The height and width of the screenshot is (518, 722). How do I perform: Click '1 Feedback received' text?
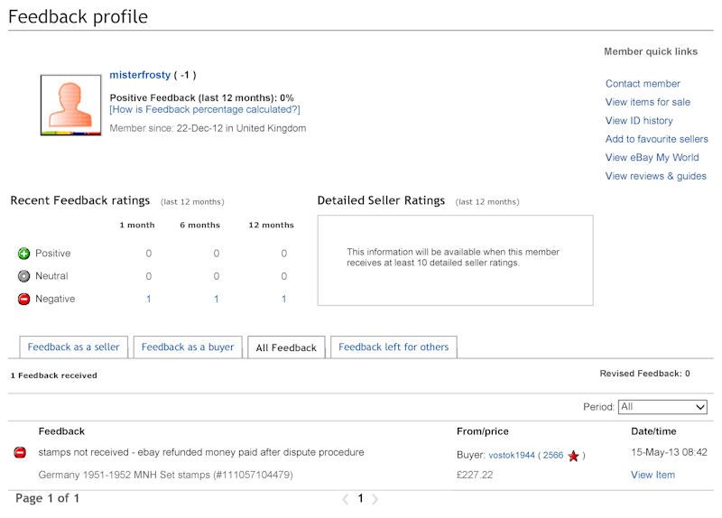point(54,375)
